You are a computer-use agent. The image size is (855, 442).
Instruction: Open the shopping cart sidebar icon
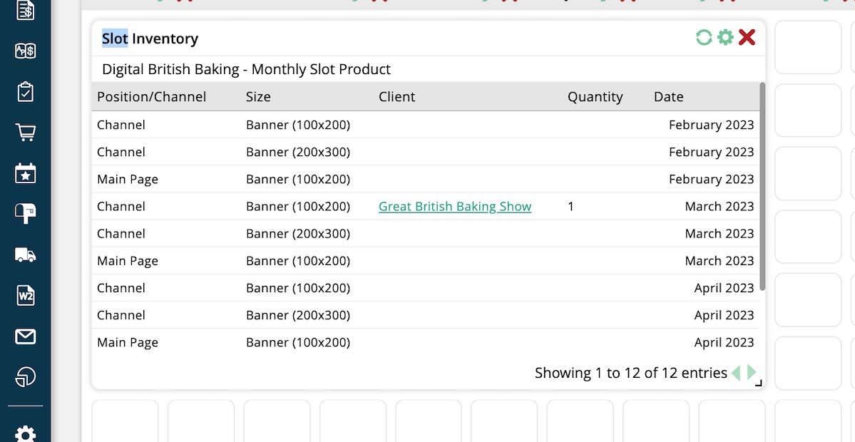click(26, 133)
